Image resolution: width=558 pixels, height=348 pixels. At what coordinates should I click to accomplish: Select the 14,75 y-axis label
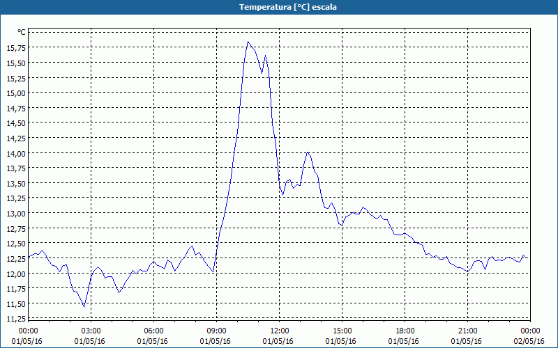tap(15, 108)
